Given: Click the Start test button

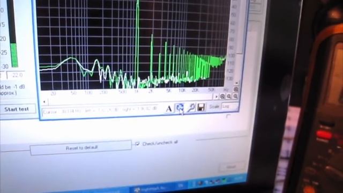Looking at the screenshot, I should pyautogui.click(x=17, y=109).
